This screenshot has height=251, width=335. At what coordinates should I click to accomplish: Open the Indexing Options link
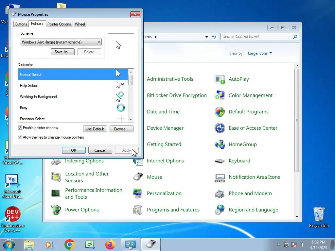pos(84,161)
